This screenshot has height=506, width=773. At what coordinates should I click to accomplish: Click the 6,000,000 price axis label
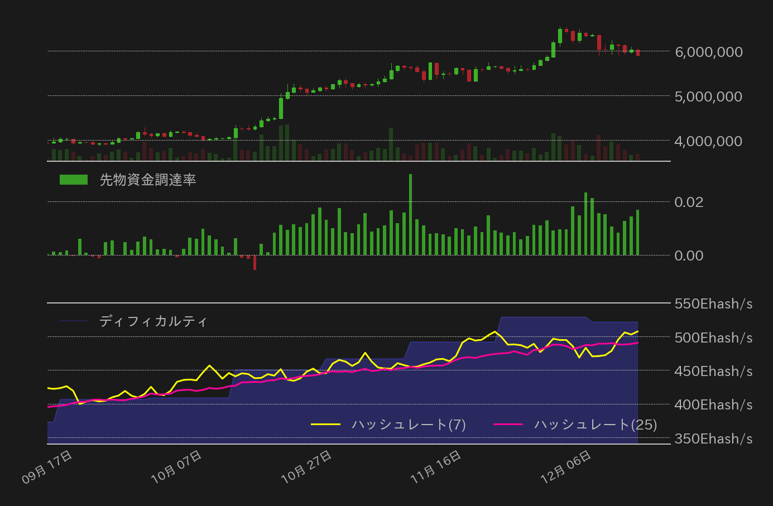click(708, 52)
